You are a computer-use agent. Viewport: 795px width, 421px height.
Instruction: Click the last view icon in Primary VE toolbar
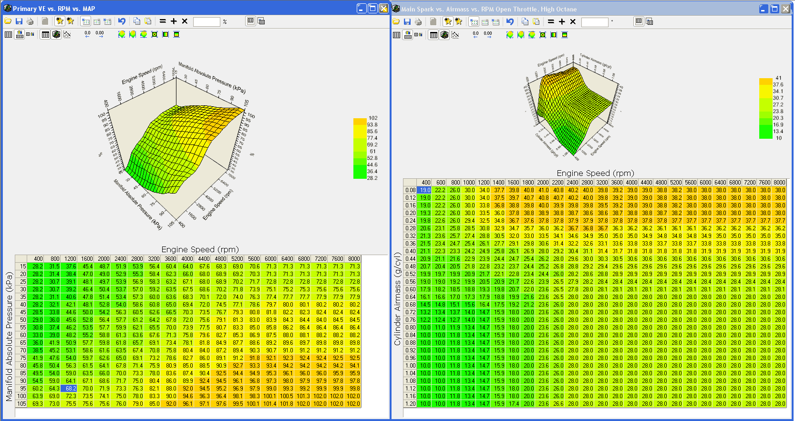point(261,21)
